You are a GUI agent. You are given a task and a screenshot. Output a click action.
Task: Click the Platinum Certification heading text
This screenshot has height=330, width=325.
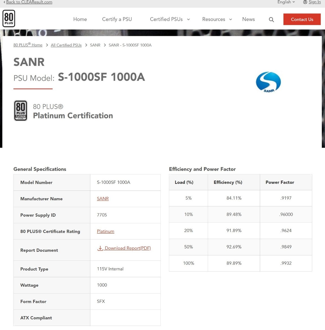point(73,116)
